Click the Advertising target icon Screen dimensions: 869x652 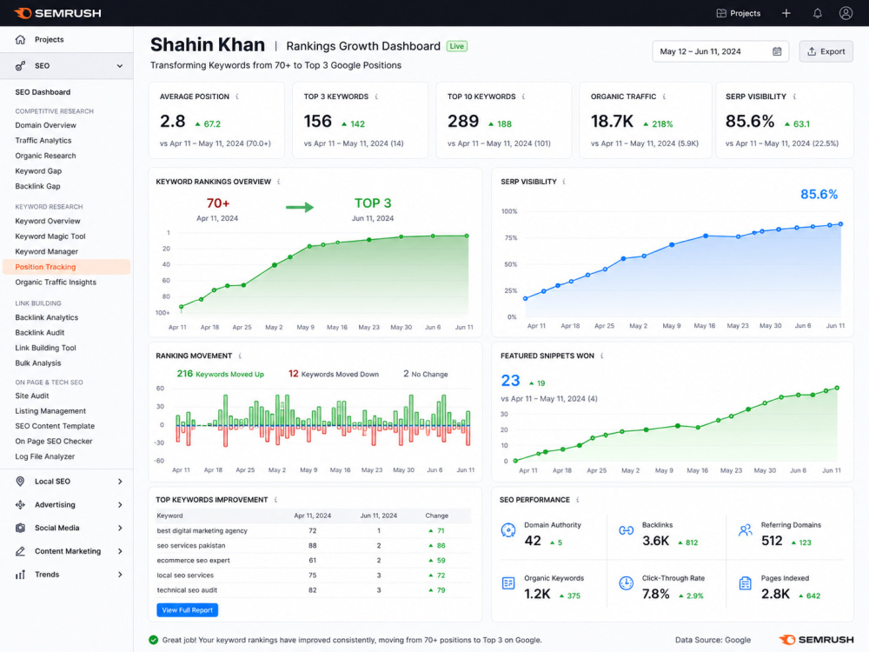click(21, 504)
